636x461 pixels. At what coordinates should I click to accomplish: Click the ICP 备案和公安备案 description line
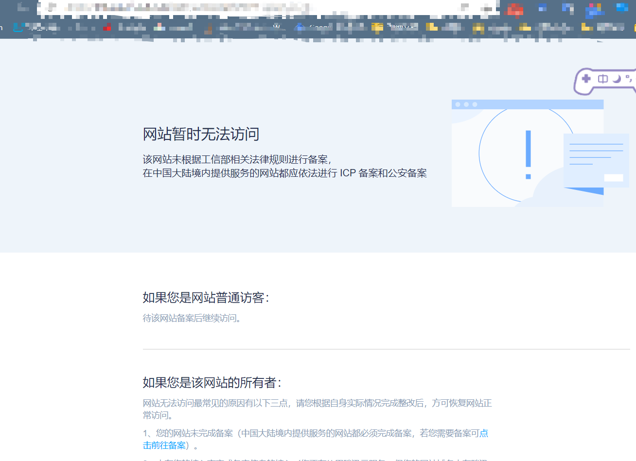(284, 173)
